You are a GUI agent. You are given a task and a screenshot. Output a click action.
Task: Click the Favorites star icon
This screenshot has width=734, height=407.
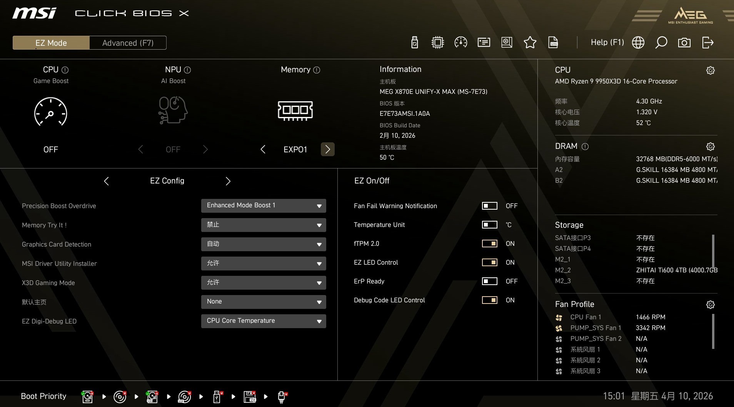pyautogui.click(x=530, y=42)
